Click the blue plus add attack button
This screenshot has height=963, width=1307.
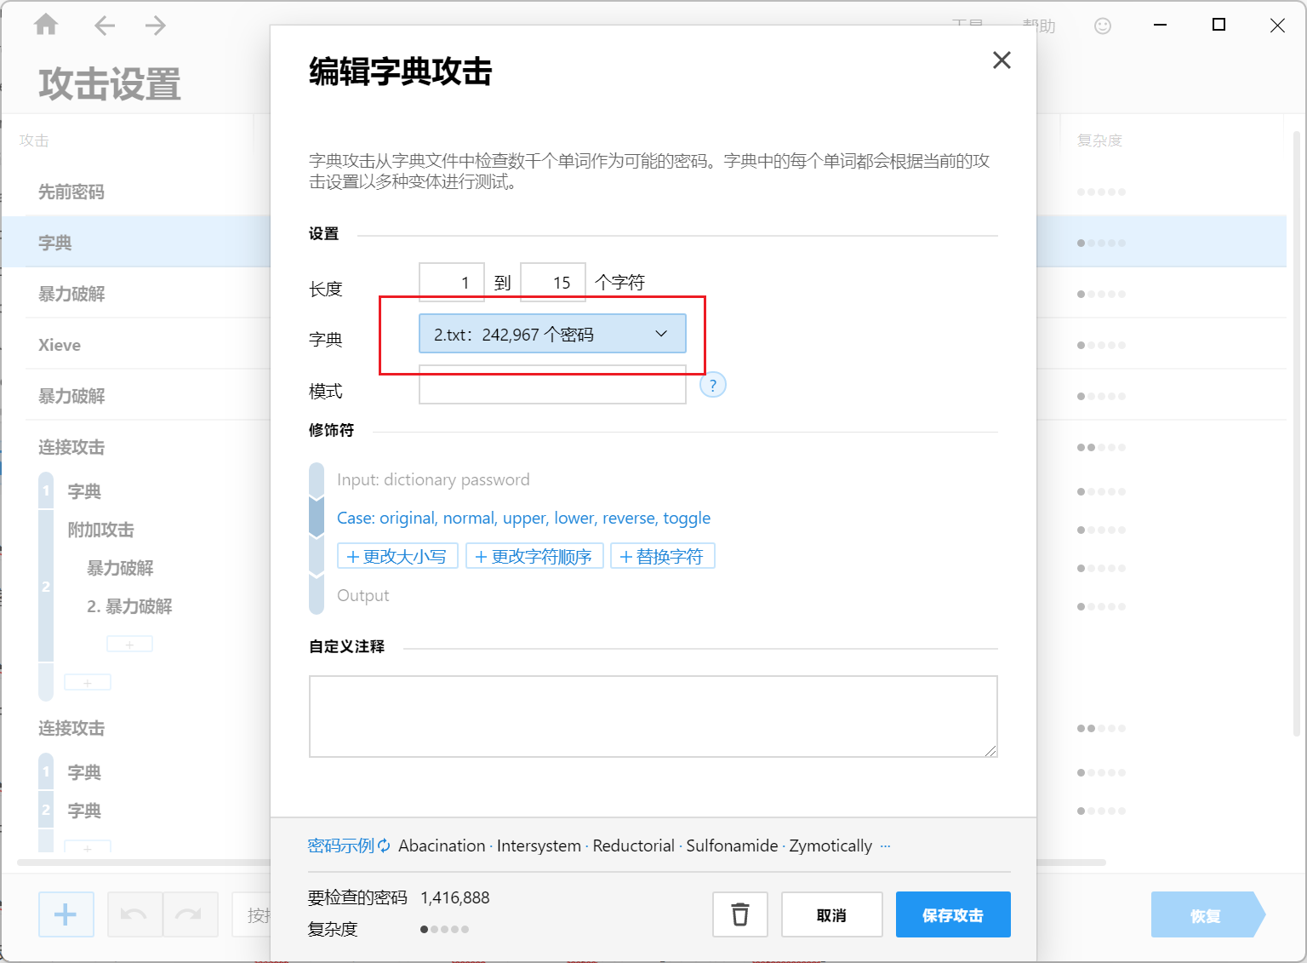click(x=66, y=914)
